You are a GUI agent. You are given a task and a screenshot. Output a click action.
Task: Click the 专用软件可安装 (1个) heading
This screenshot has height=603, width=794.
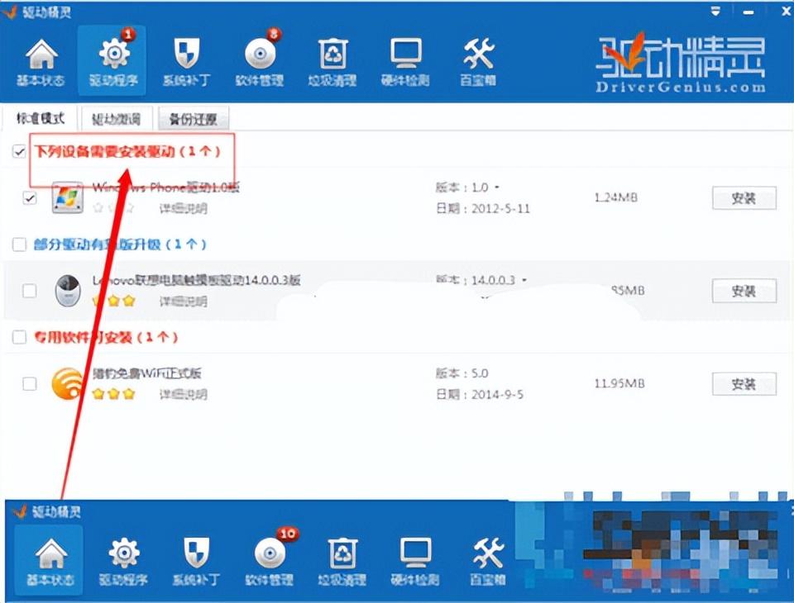[x=106, y=337]
